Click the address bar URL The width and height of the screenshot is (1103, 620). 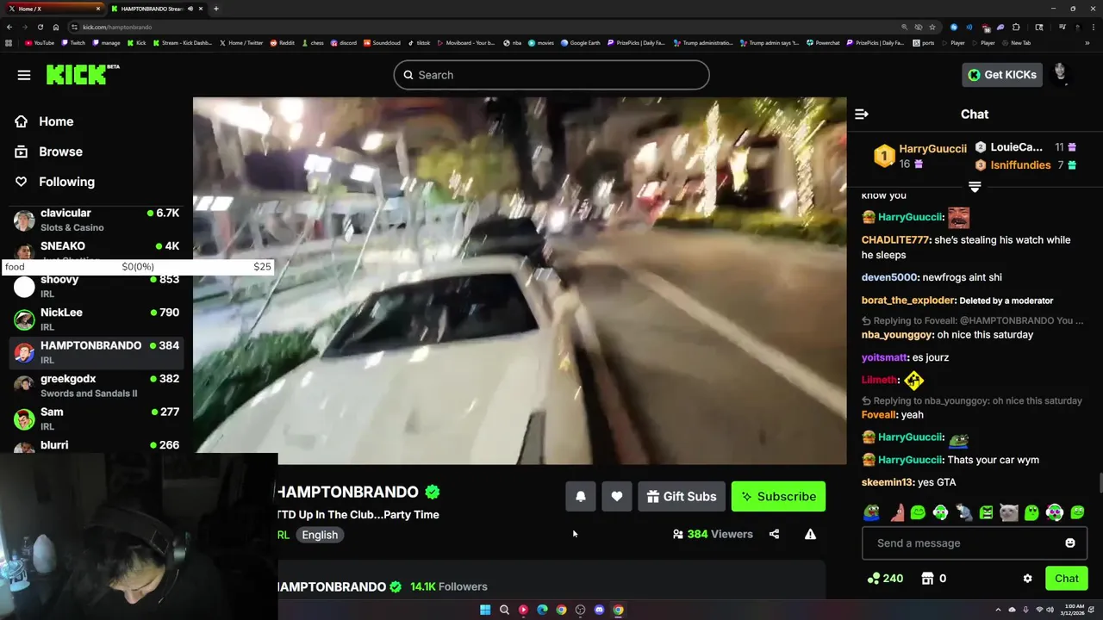click(117, 27)
